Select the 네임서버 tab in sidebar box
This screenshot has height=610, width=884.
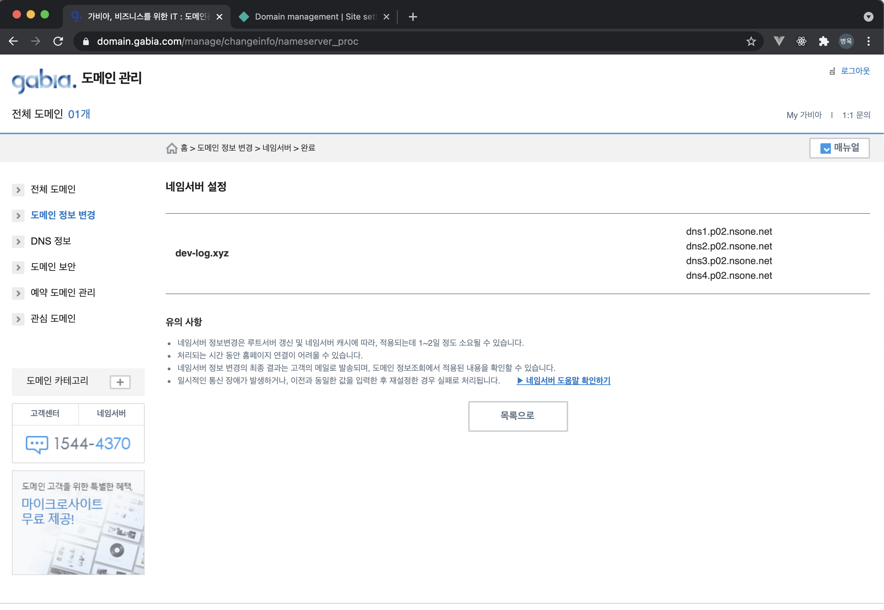click(111, 414)
